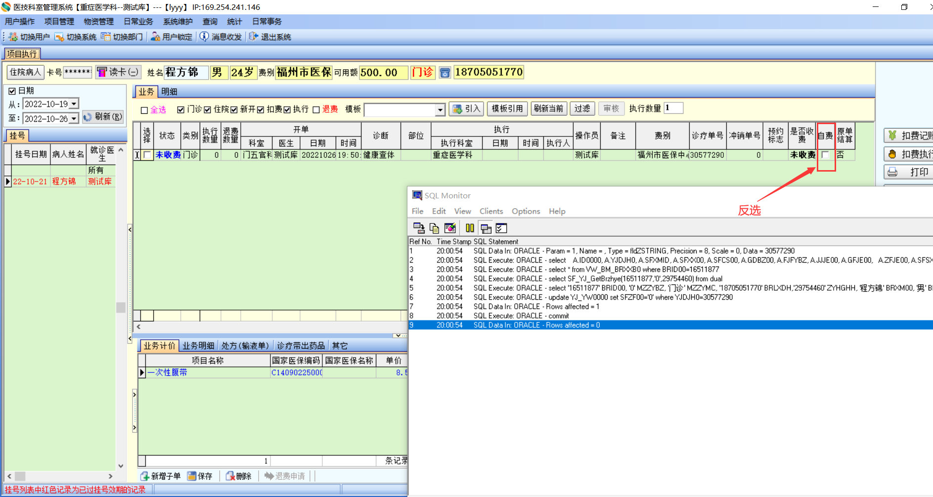Viewport: 933px width, 497px height.
Task: Open the 至 end date dropdown
Action: pos(74,119)
